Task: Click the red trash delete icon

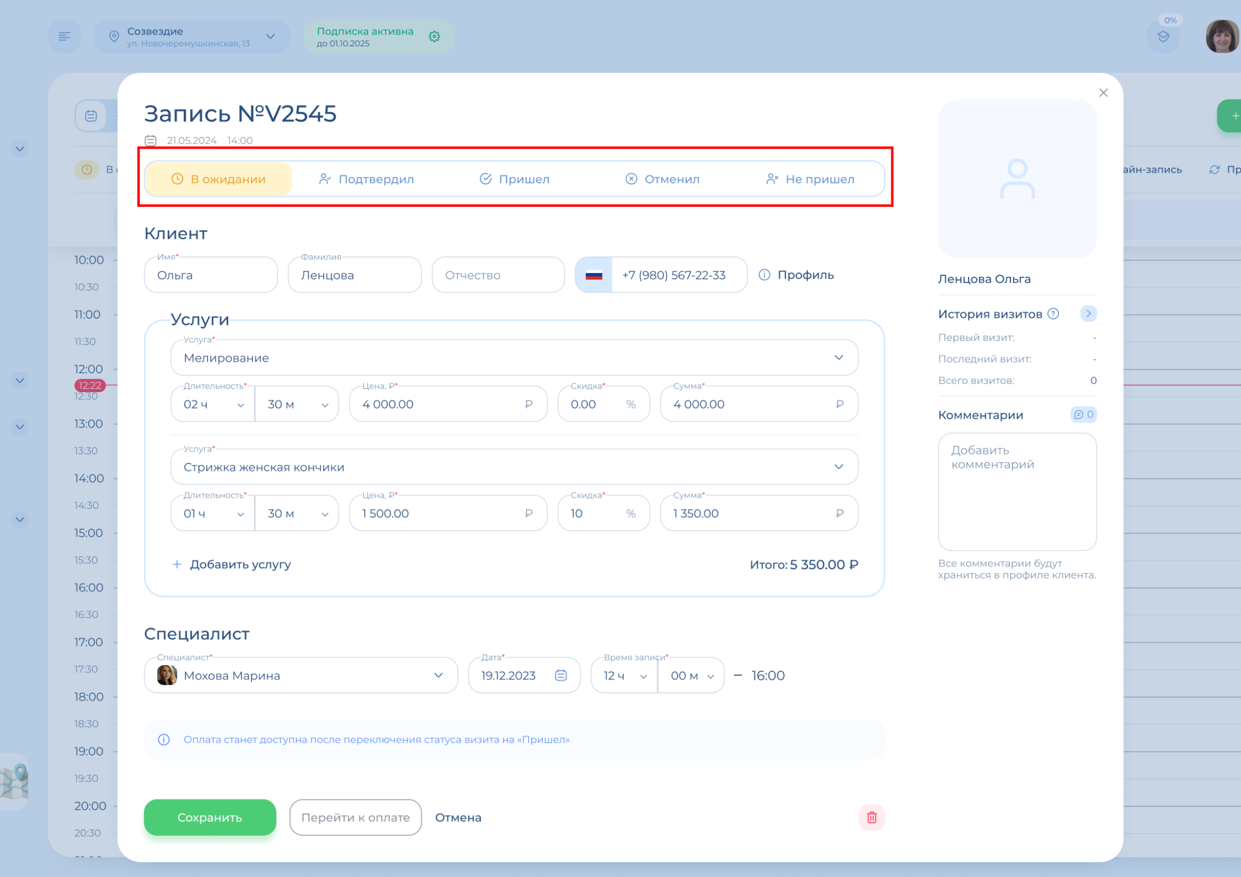Action: (871, 817)
